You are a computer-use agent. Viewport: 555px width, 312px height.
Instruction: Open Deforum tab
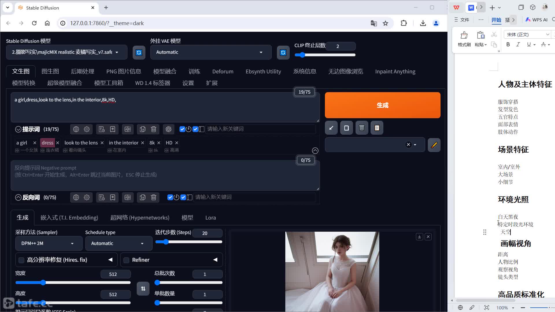coord(223,71)
